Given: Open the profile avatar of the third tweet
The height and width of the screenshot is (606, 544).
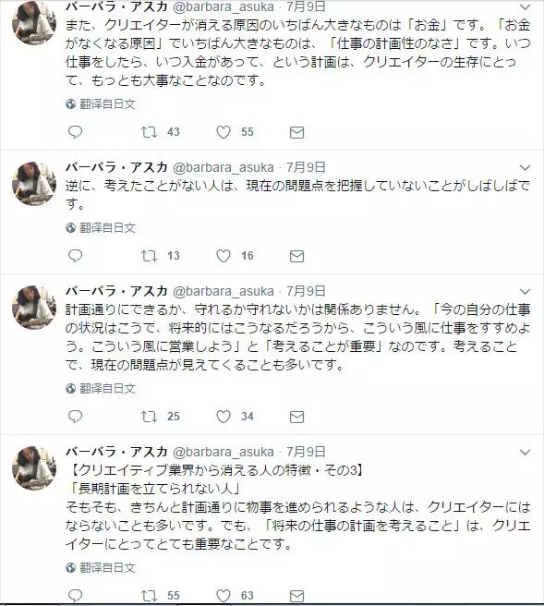Looking at the screenshot, I should point(34,308).
